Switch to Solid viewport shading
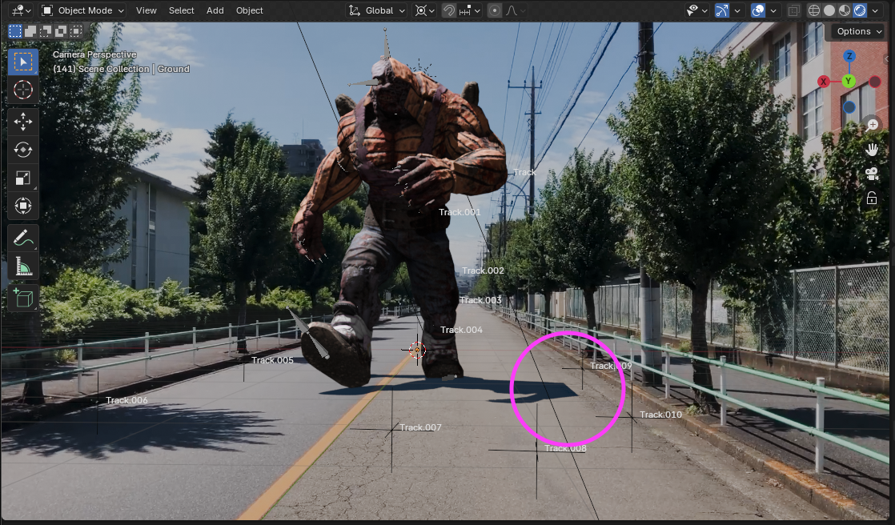 pos(829,10)
